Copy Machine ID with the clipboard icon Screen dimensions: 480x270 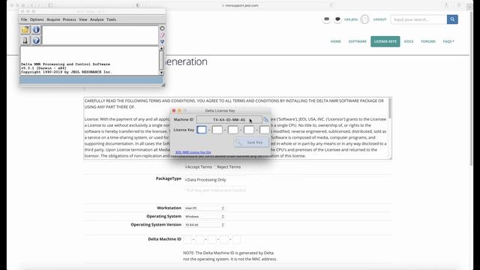click(x=265, y=119)
